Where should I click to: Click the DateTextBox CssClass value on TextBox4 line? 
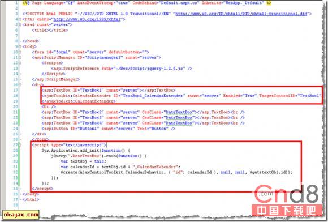pyautogui.click(x=179, y=123)
